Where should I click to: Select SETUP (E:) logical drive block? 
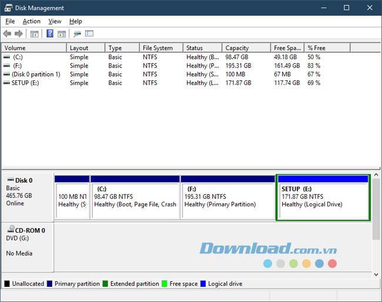pos(323,198)
